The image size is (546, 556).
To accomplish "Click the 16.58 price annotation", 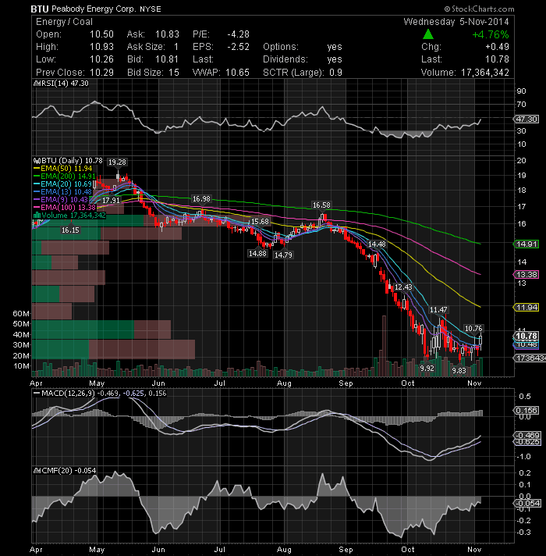I will (x=321, y=205).
